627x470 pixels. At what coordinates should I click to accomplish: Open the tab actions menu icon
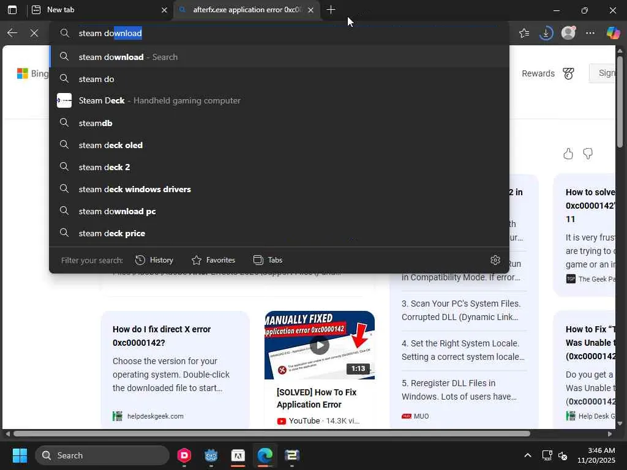click(12, 10)
